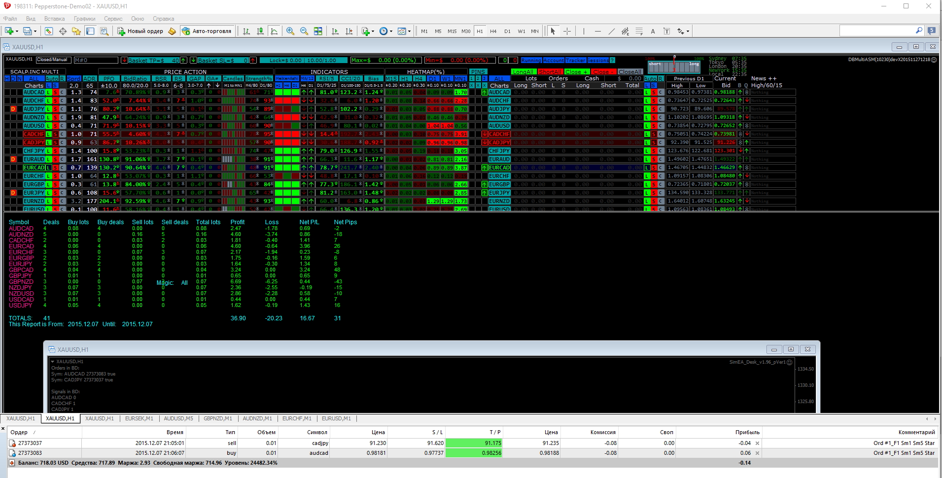Toggle the Terminal panel icon
This screenshot has width=942, height=478.
(90, 31)
